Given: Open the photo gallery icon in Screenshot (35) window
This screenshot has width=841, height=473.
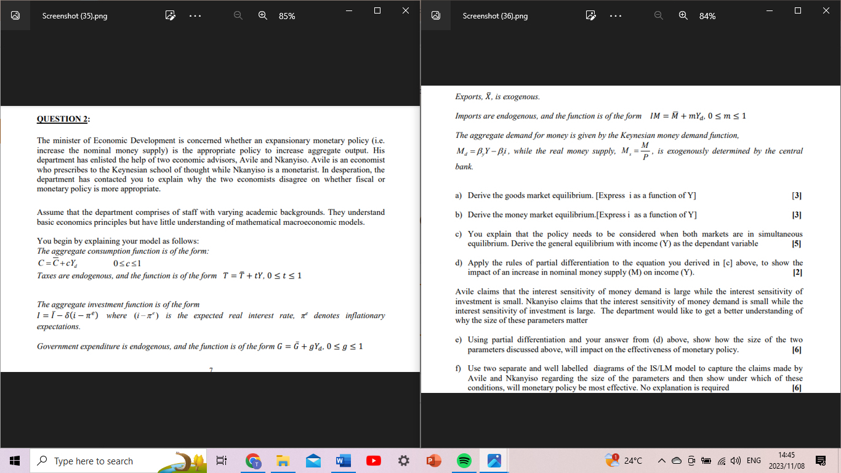Looking at the screenshot, I should coord(15,16).
